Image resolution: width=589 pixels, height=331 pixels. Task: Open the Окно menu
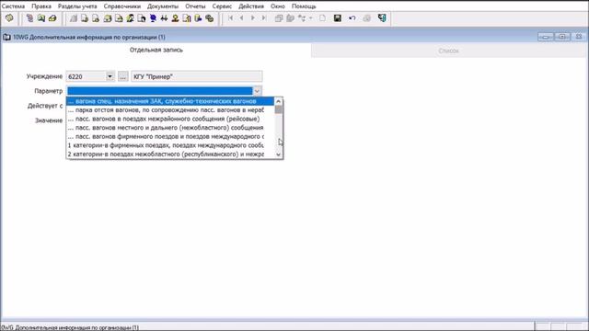[278, 6]
